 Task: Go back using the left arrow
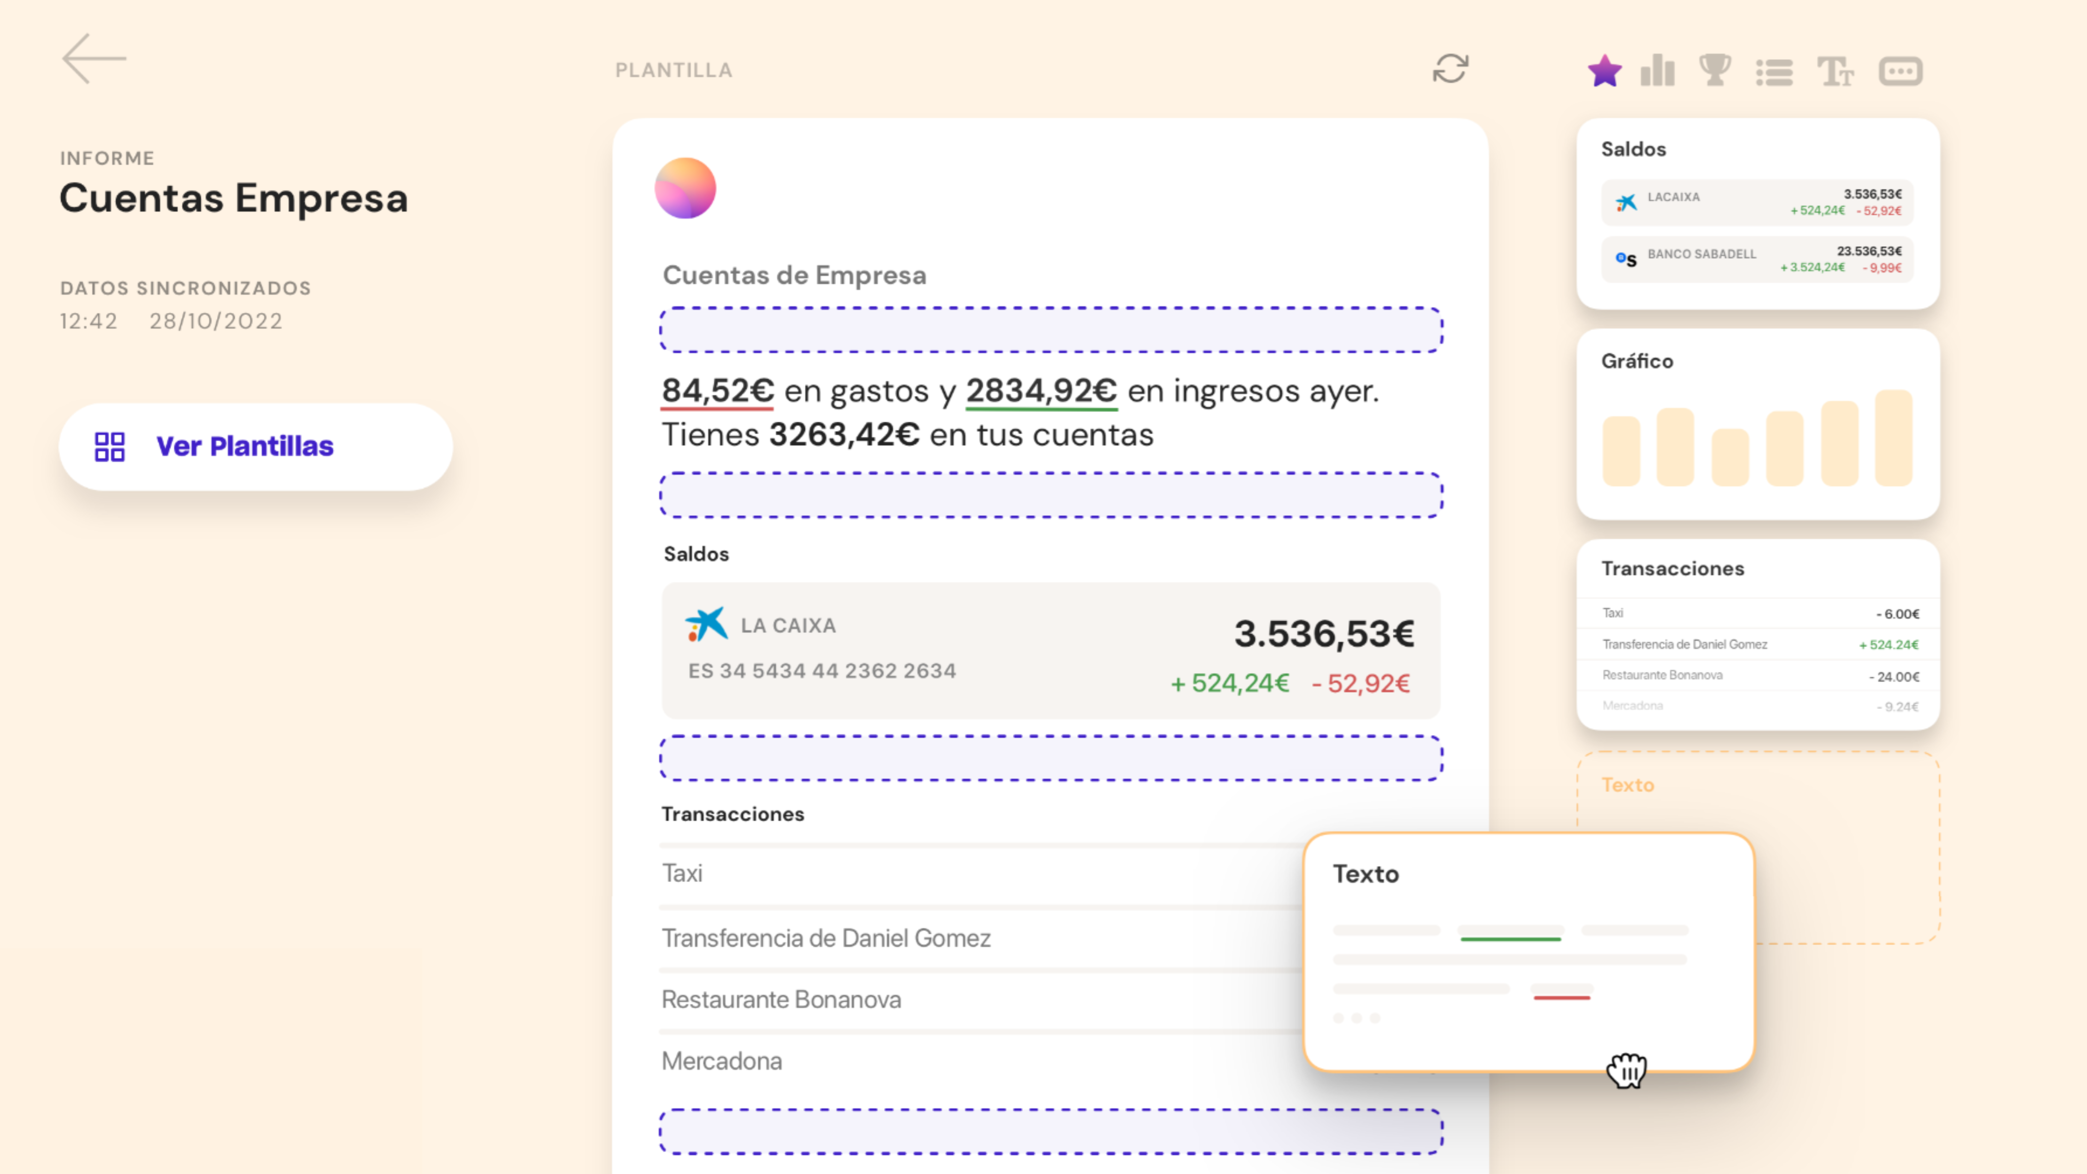94,58
